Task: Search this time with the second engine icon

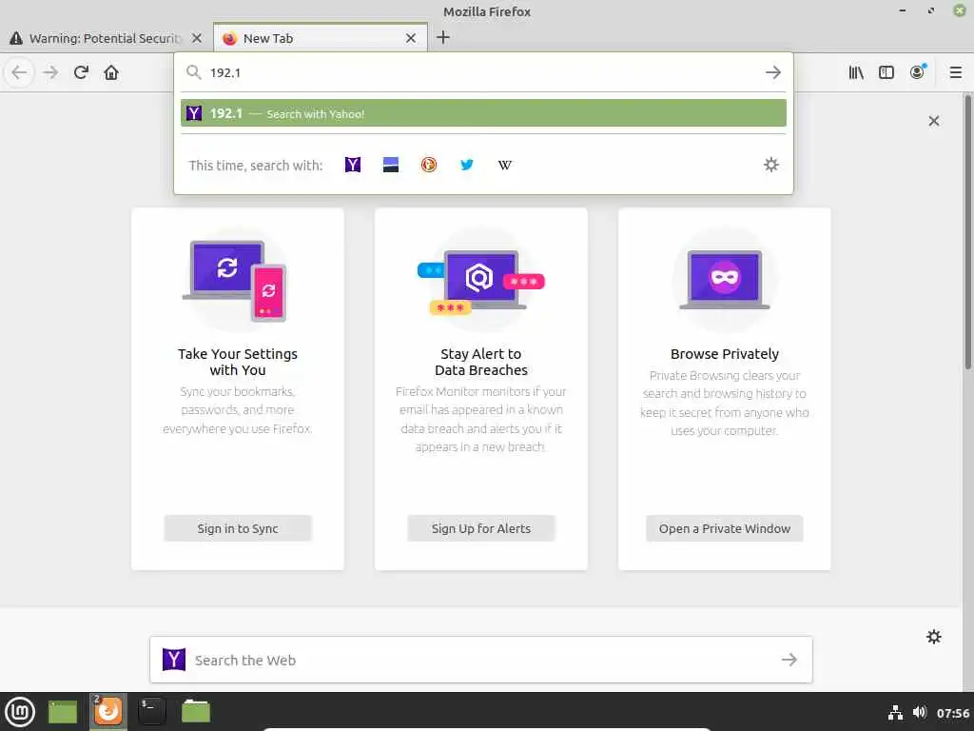Action: coord(391,165)
